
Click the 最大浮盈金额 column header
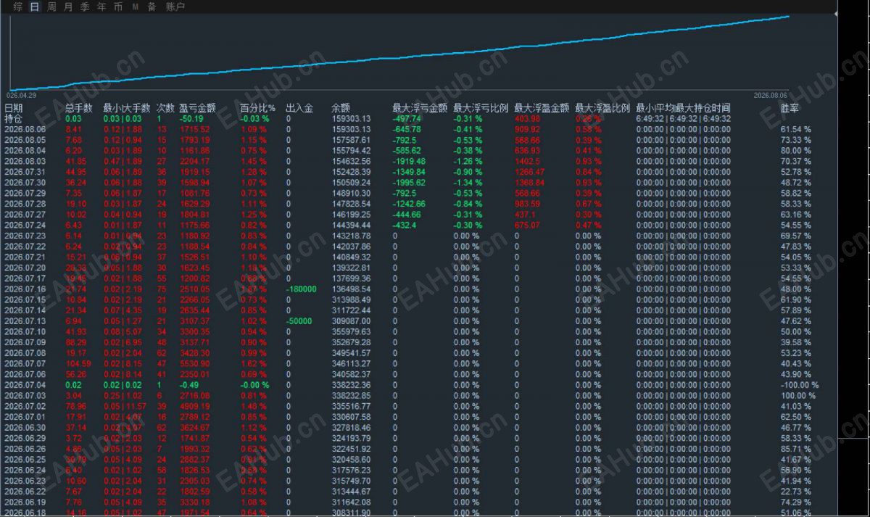coord(542,108)
